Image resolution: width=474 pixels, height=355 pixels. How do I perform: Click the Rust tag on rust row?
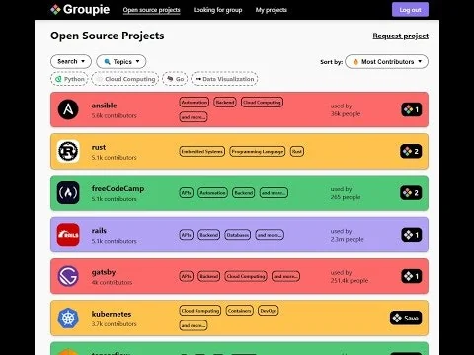[x=297, y=151]
